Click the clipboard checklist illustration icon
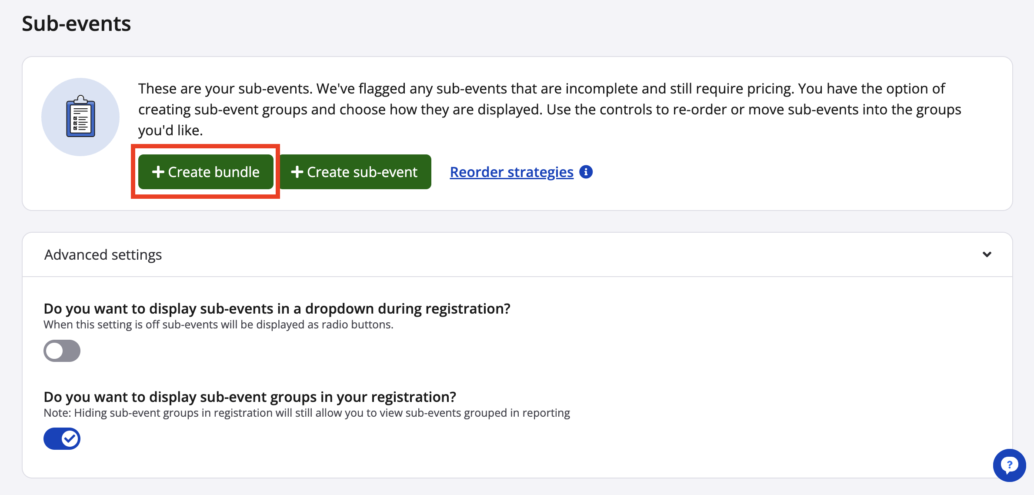 tap(80, 117)
